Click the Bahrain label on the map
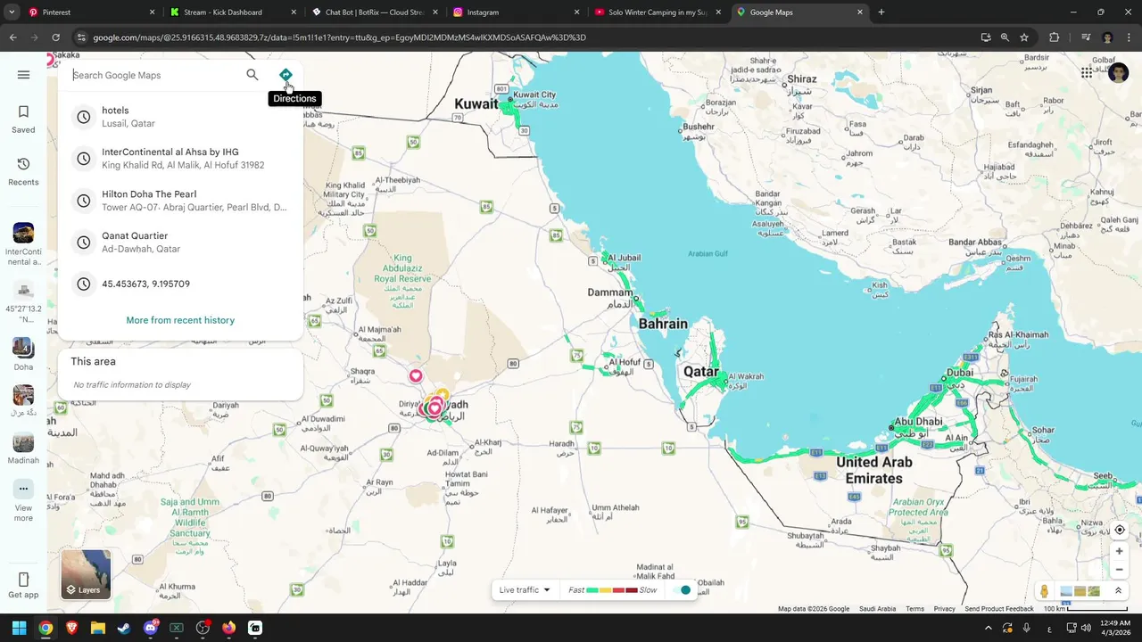The image size is (1142, 642). pyautogui.click(x=663, y=324)
